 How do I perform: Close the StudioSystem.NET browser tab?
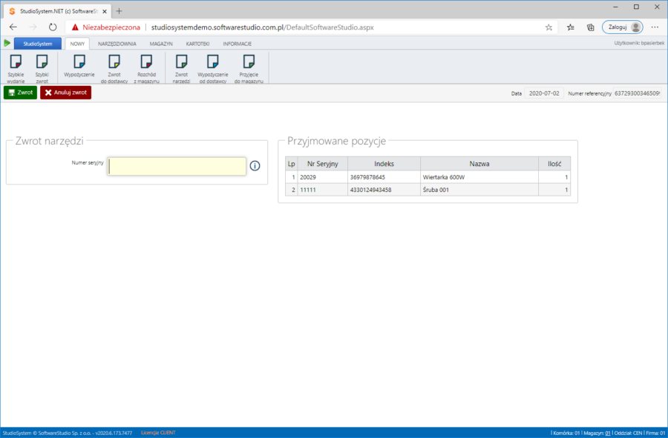click(105, 11)
